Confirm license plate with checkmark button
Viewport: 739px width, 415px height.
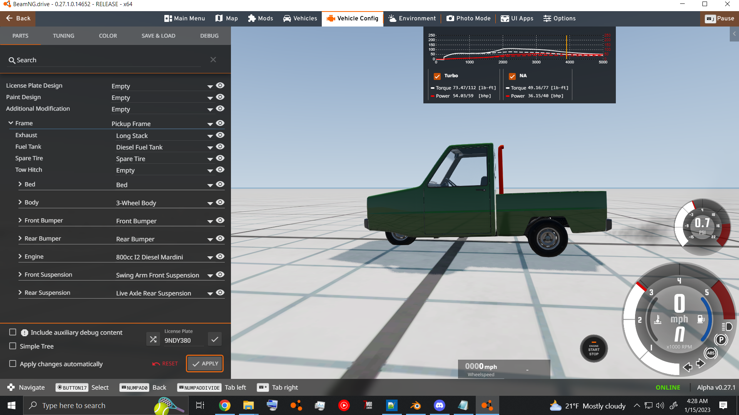pos(215,339)
